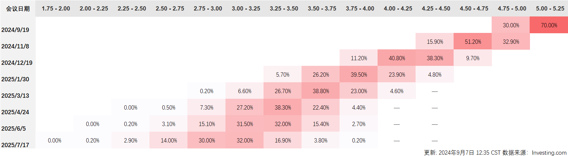568x156 pixels.
Task: Select the 51.20% cell in the 2024/11/8 row
Action: click(x=473, y=42)
